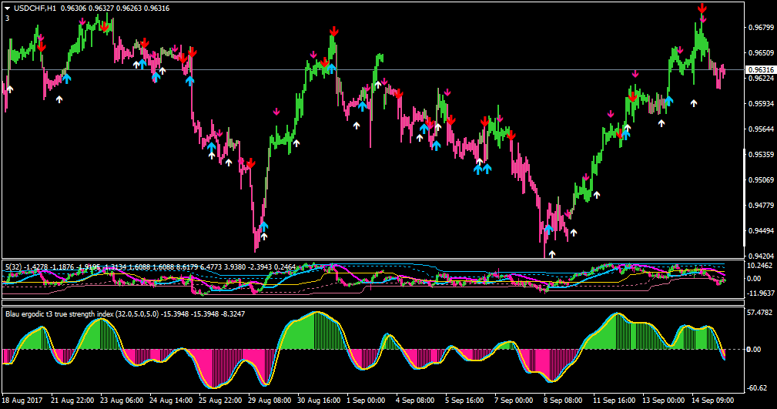Click the -60.62 scale value of the oscillator
The height and width of the screenshot is (409, 777).
(x=757, y=388)
